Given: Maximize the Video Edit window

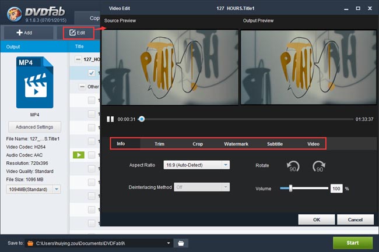Looking at the screenshot, I should point(358,9).
